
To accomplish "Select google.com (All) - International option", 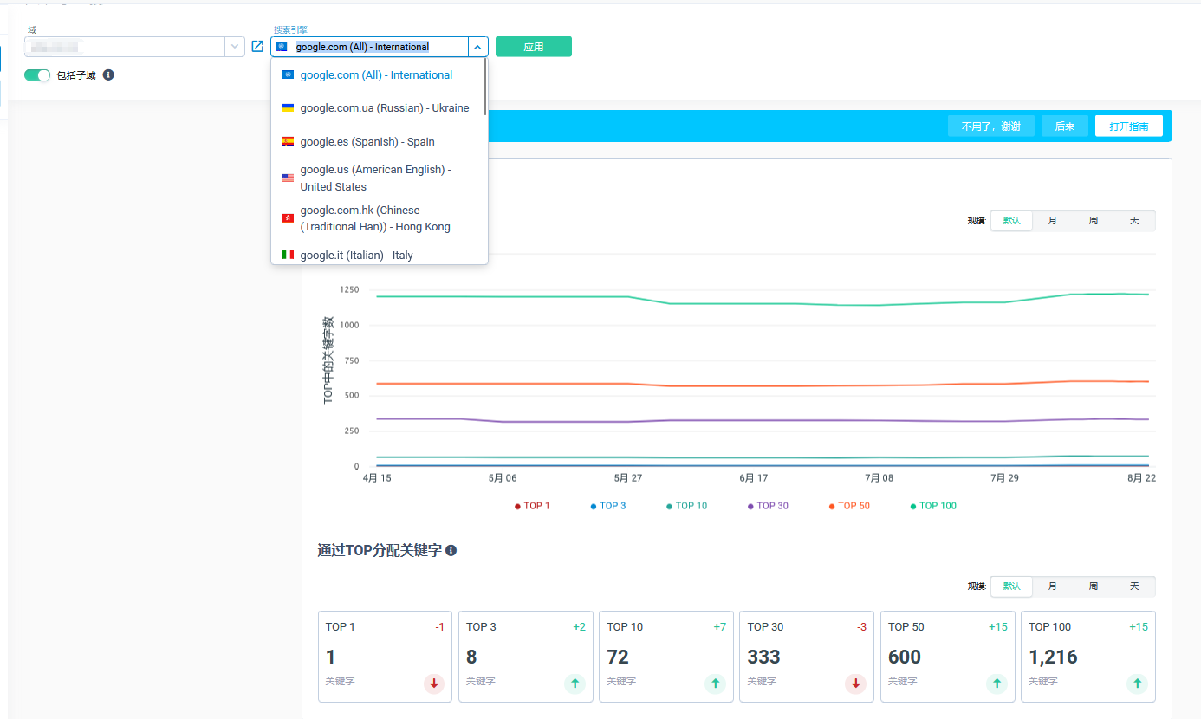I will click(378, 75).
